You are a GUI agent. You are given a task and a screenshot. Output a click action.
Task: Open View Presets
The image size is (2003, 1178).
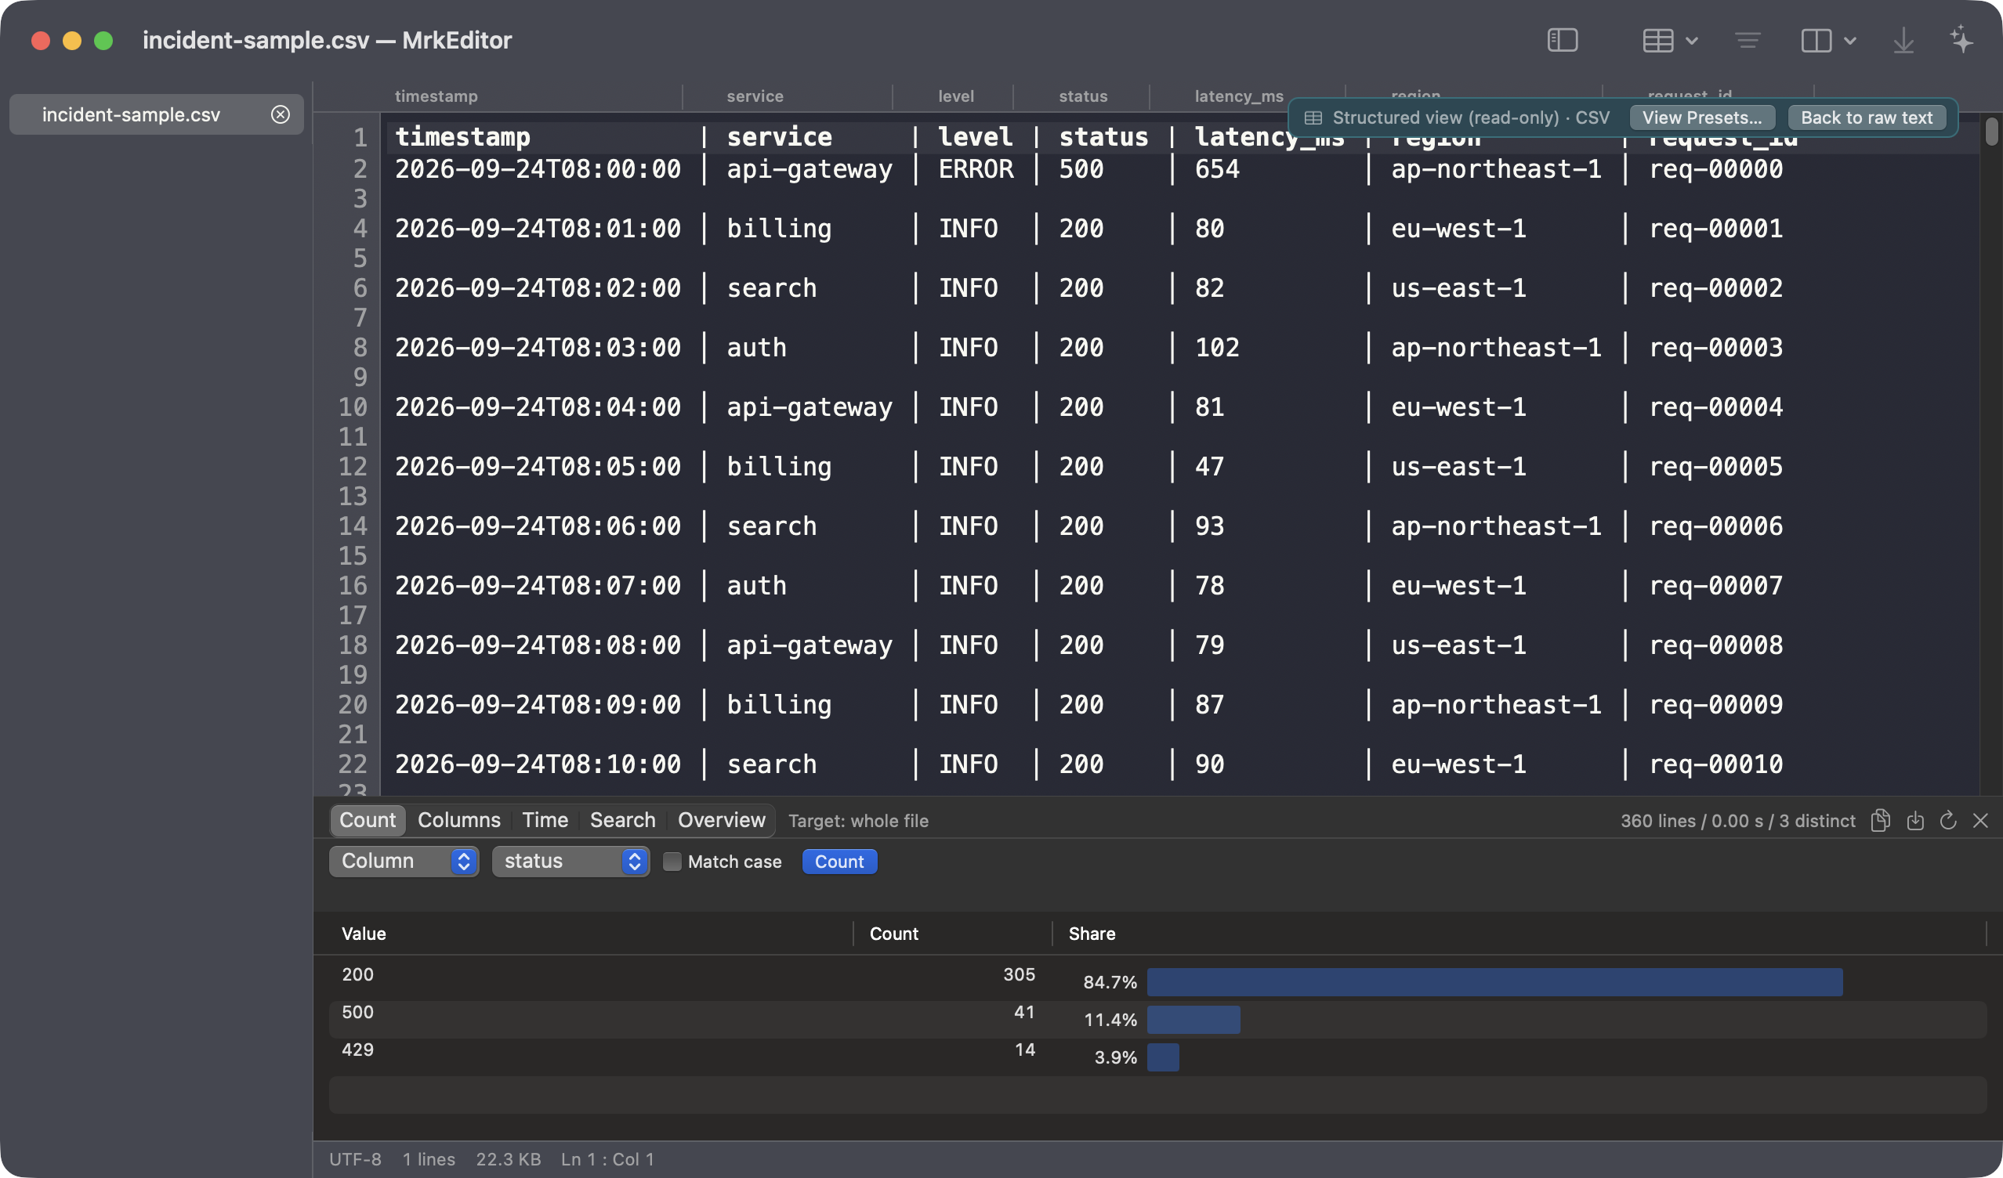click(1702, 117)
